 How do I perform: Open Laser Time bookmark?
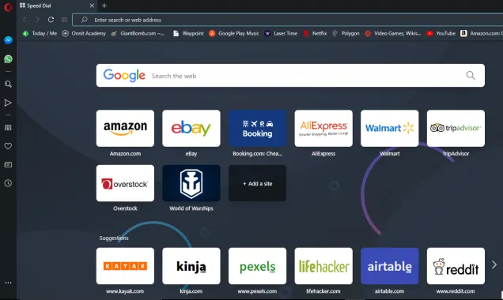(281, 33)
